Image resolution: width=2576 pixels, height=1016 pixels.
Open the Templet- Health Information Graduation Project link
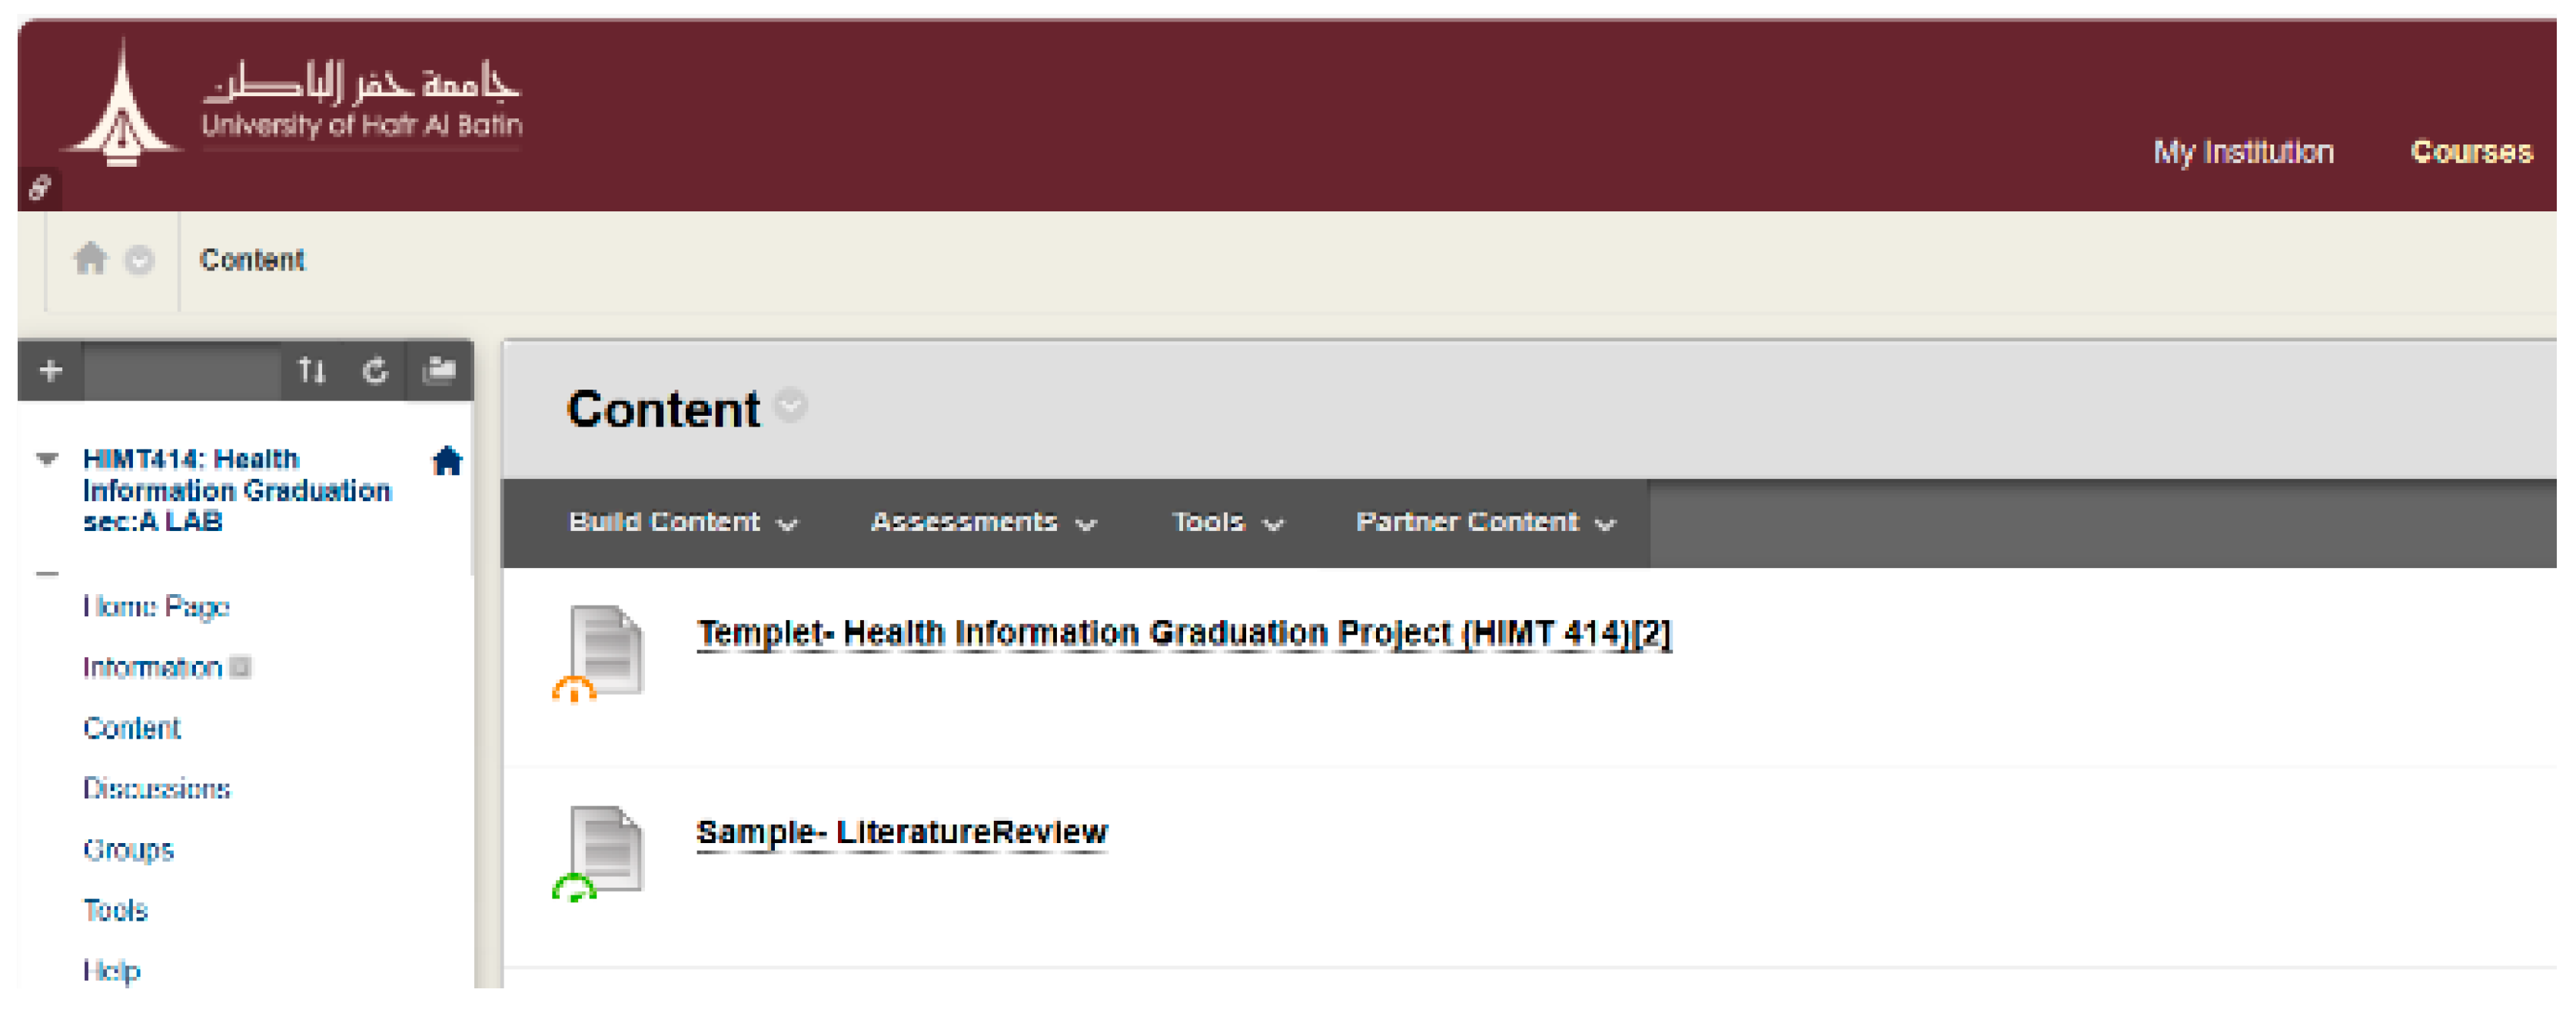point(1184,633)
